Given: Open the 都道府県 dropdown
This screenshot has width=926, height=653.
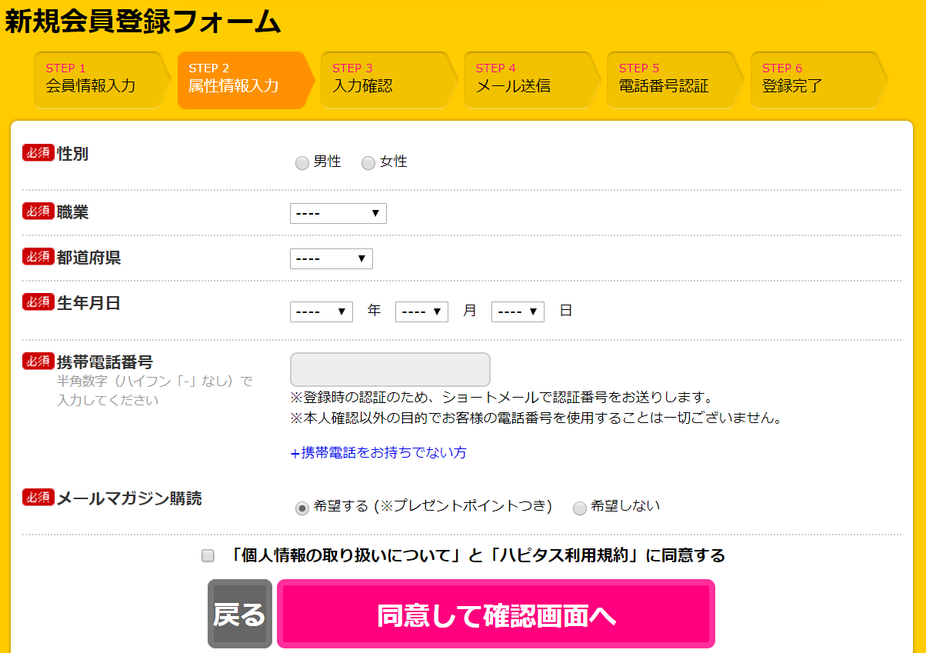Looking at the screenshot, I should [x=331, y=258].
